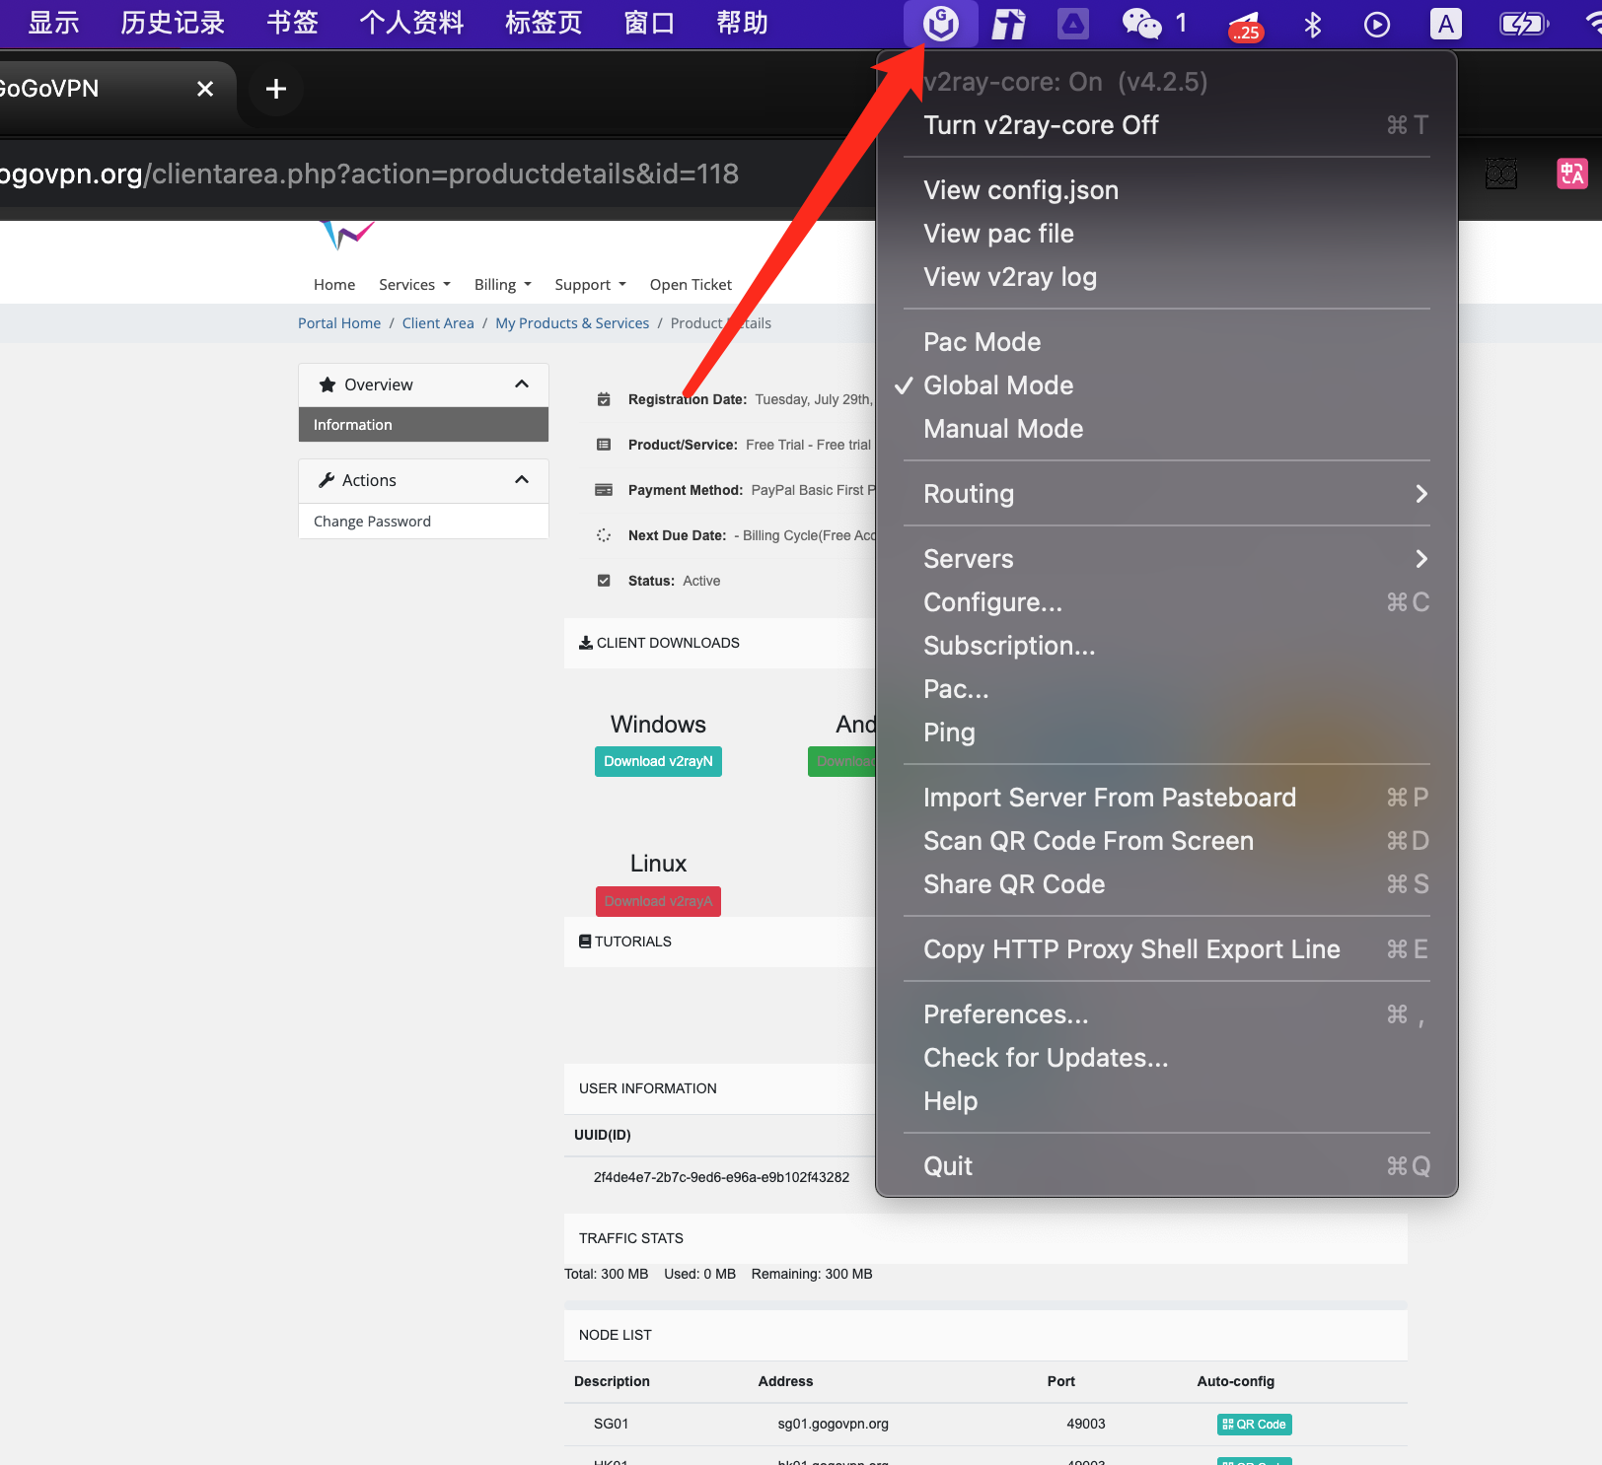Viewport: 1602px width, 1465px height.
Task: Expand the Servers submenu
Action: pos(1166,559)
